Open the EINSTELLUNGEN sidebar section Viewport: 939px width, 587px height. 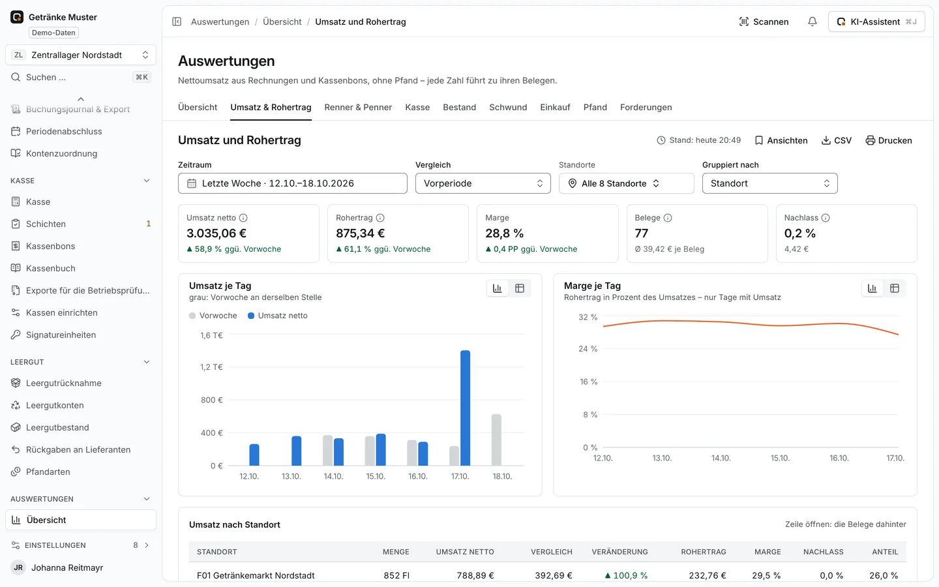(81, 545)
